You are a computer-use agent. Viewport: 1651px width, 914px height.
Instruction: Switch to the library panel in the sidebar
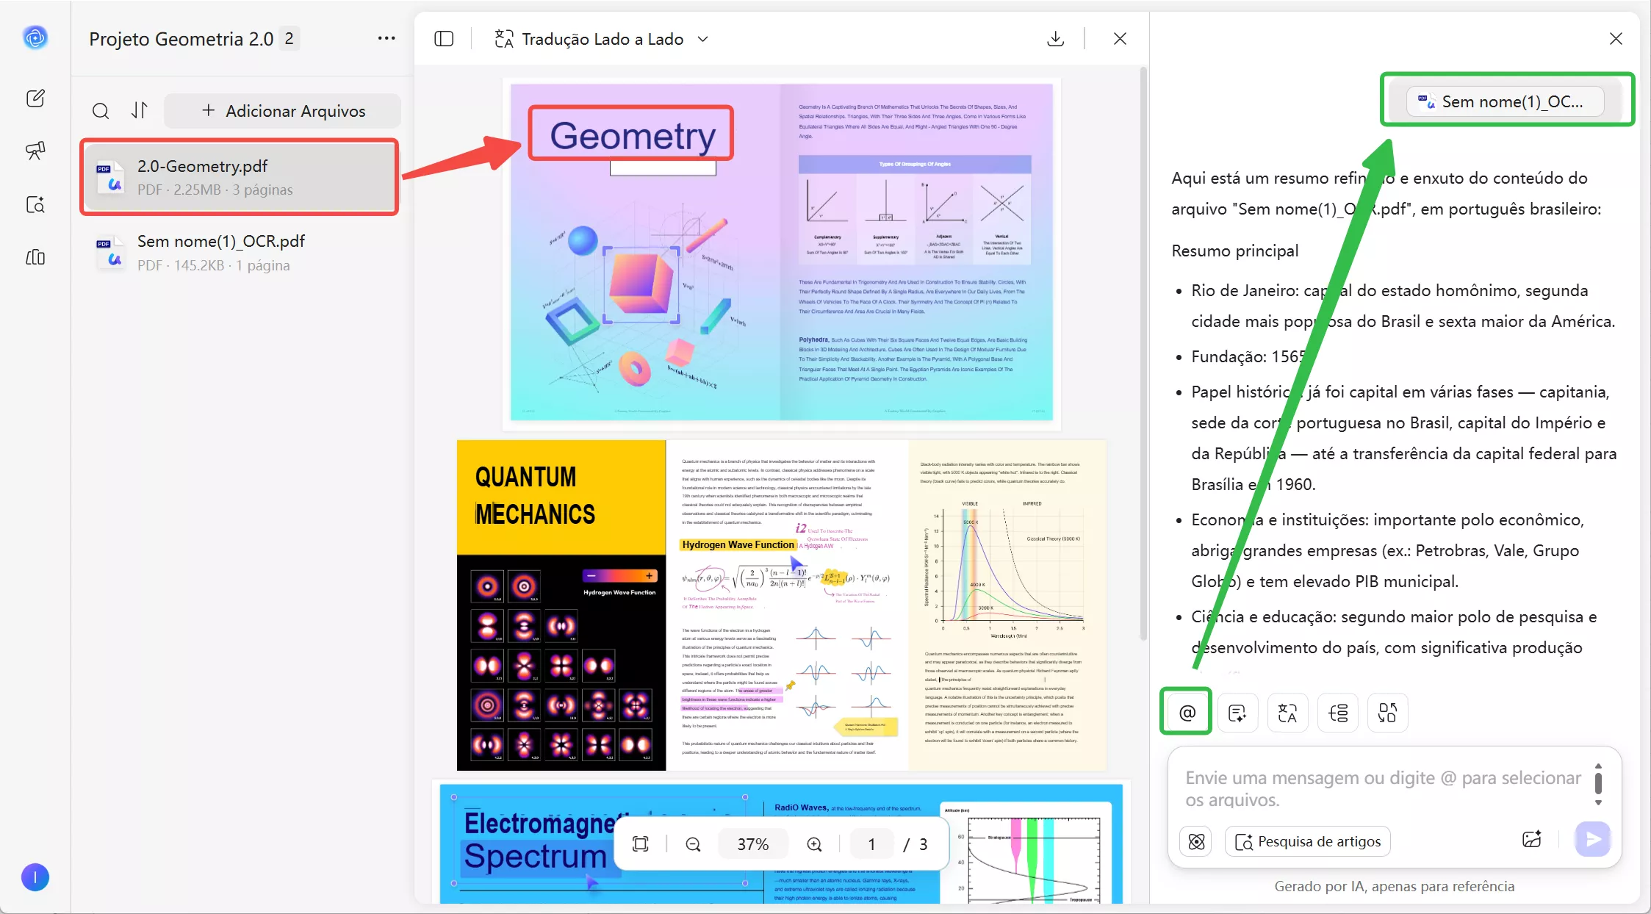pyautogui.click(x=35, y=257)
